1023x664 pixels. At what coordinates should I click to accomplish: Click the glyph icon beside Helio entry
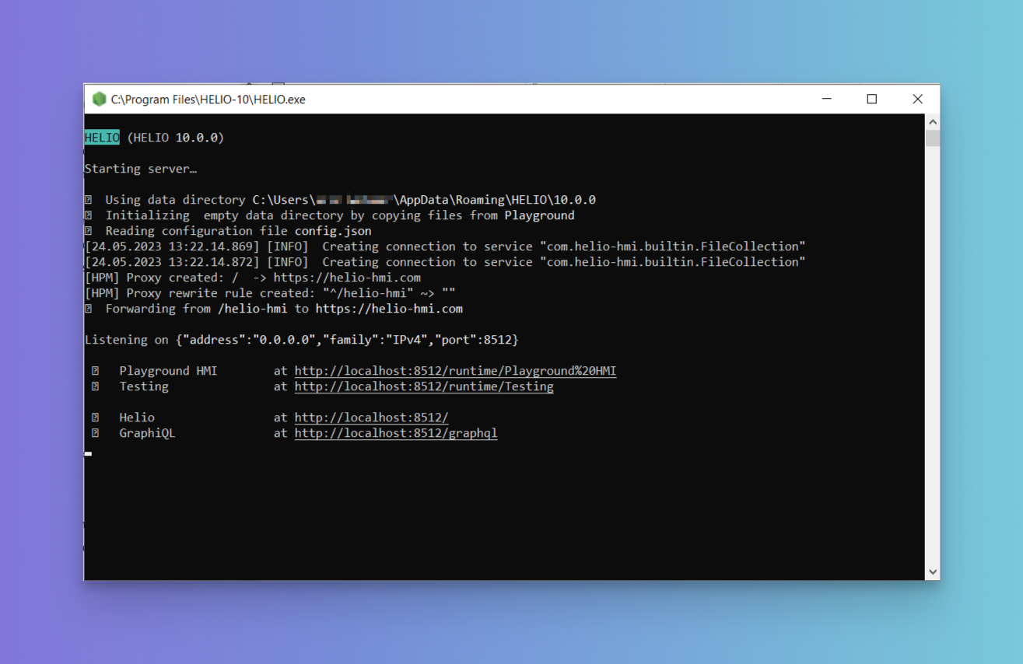96,418
